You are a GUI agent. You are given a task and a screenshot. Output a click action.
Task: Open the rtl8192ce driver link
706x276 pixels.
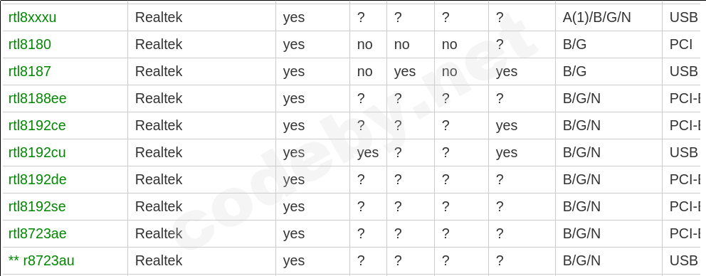pos(37,126)
